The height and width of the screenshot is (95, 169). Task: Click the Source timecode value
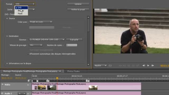click(21, 78)
